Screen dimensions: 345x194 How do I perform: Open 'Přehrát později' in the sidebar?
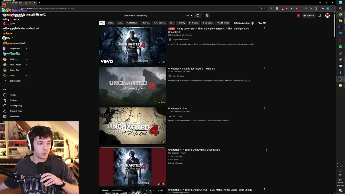[16, 106]
